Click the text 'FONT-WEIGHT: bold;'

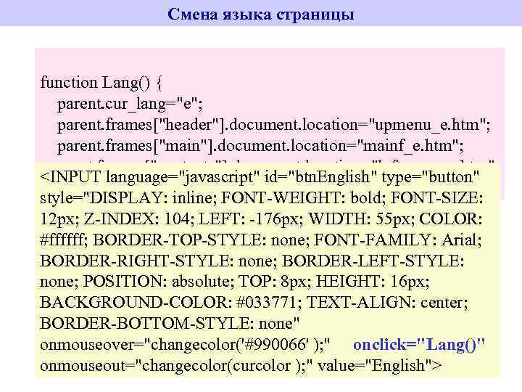[x=303, y=198]
